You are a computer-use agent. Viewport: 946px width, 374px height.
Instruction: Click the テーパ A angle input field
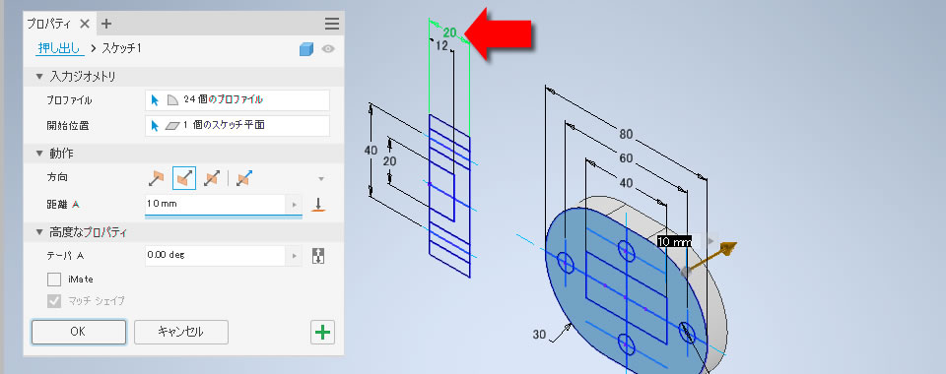[x=216, y=255]
